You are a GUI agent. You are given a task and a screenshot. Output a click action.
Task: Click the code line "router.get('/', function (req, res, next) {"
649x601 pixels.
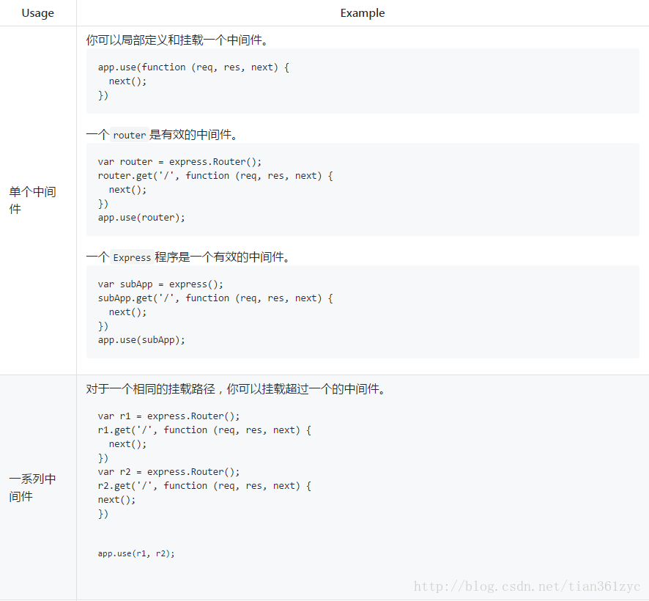(215, 176)
